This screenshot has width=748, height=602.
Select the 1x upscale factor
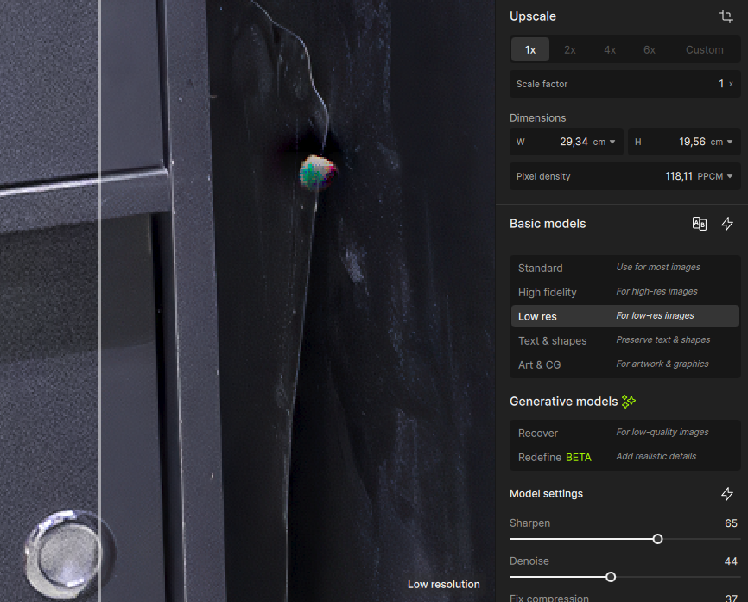coord(530,49)
